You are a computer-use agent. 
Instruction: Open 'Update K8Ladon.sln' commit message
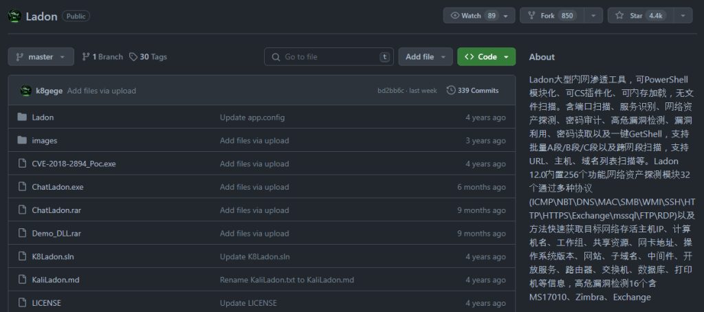pos(255,257)
